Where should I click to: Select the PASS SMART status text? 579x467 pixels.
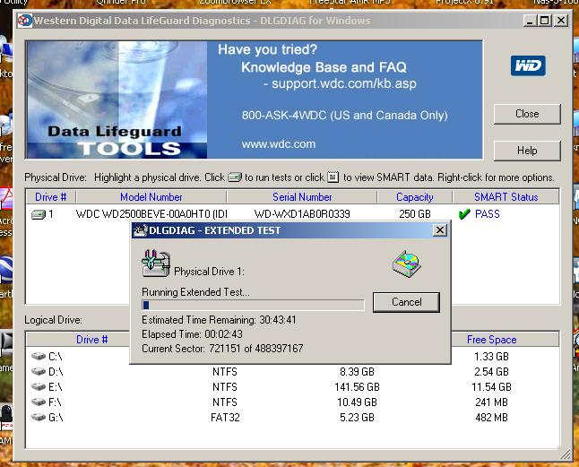coord(488,214)
